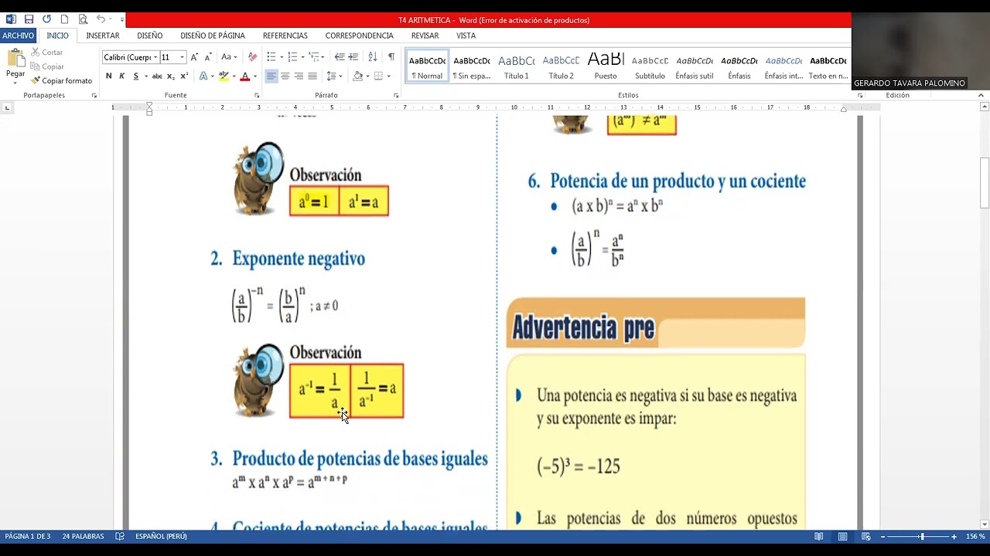Toggle subscript x₂ formatting
990x556 pixels.
(x=171, y=76)
